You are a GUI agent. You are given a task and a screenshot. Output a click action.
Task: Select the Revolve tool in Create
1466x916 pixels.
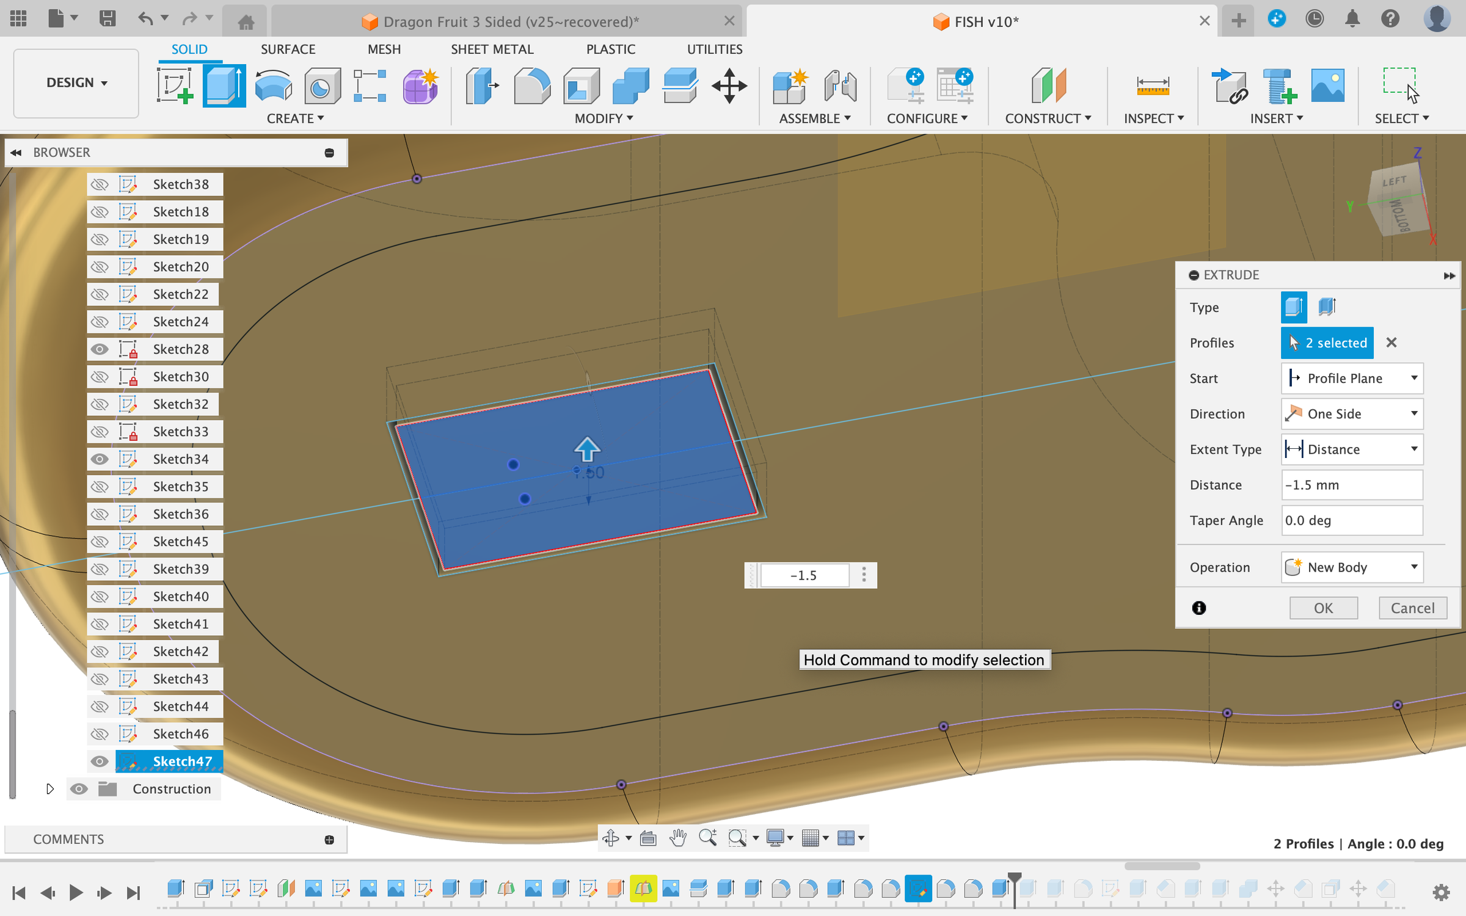(273, 85)
